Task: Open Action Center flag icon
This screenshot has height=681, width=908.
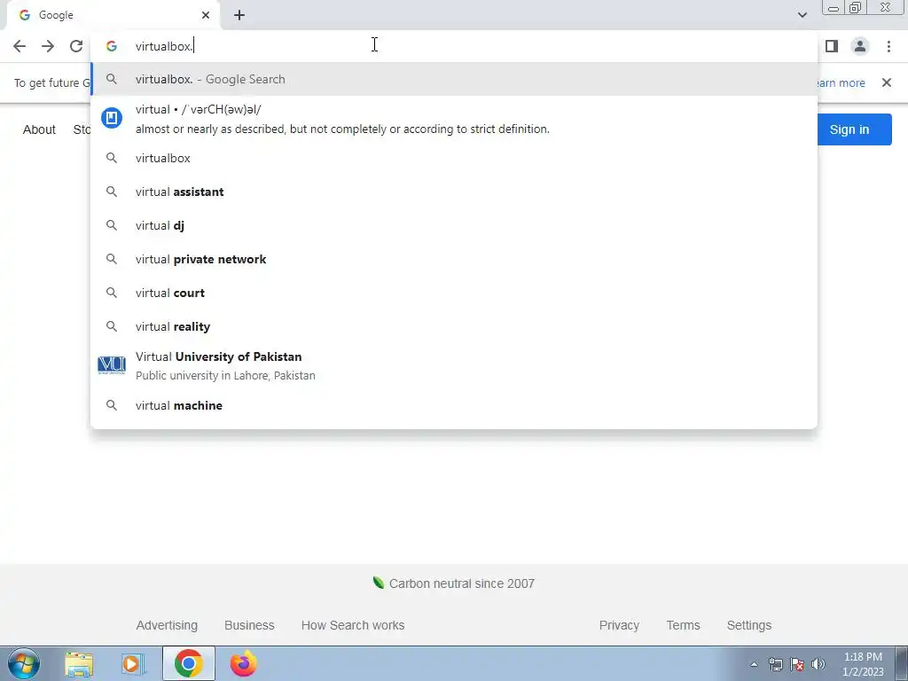Action: (x=797, y=664)
